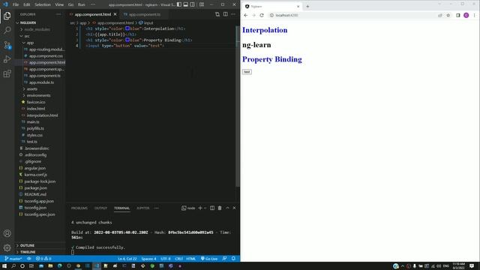Kill terminal with trash icon

220,208
